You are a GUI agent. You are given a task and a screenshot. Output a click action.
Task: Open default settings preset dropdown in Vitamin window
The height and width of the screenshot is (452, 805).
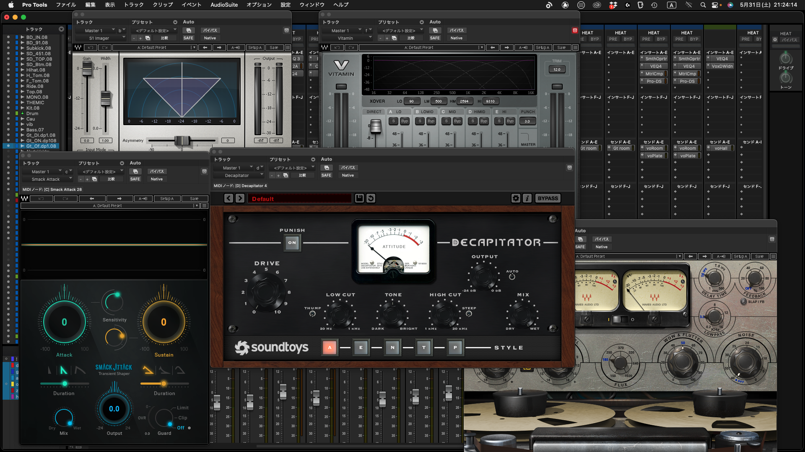[x=402, y=31]
